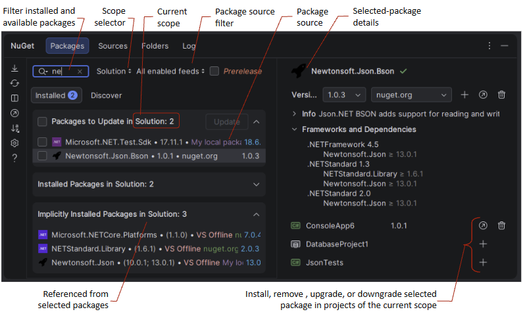Image resolution: width=523 pixels, height=316 pixels.
Task: Check the Packages to Update select-all checkbox
Action: coord(42,122)
